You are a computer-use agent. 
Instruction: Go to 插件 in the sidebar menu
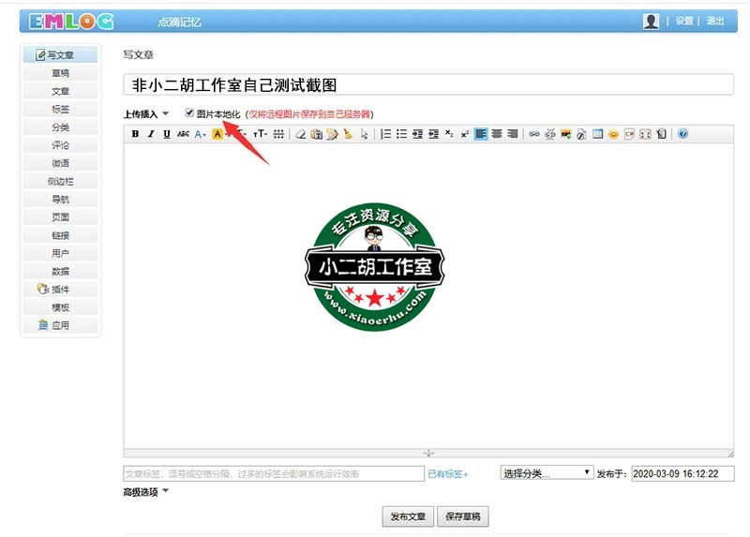tap(60, 290)
